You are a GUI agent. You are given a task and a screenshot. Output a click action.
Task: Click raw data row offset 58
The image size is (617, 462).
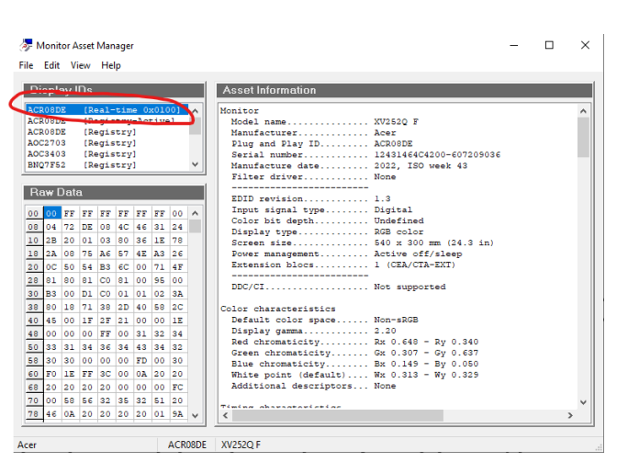33,361
